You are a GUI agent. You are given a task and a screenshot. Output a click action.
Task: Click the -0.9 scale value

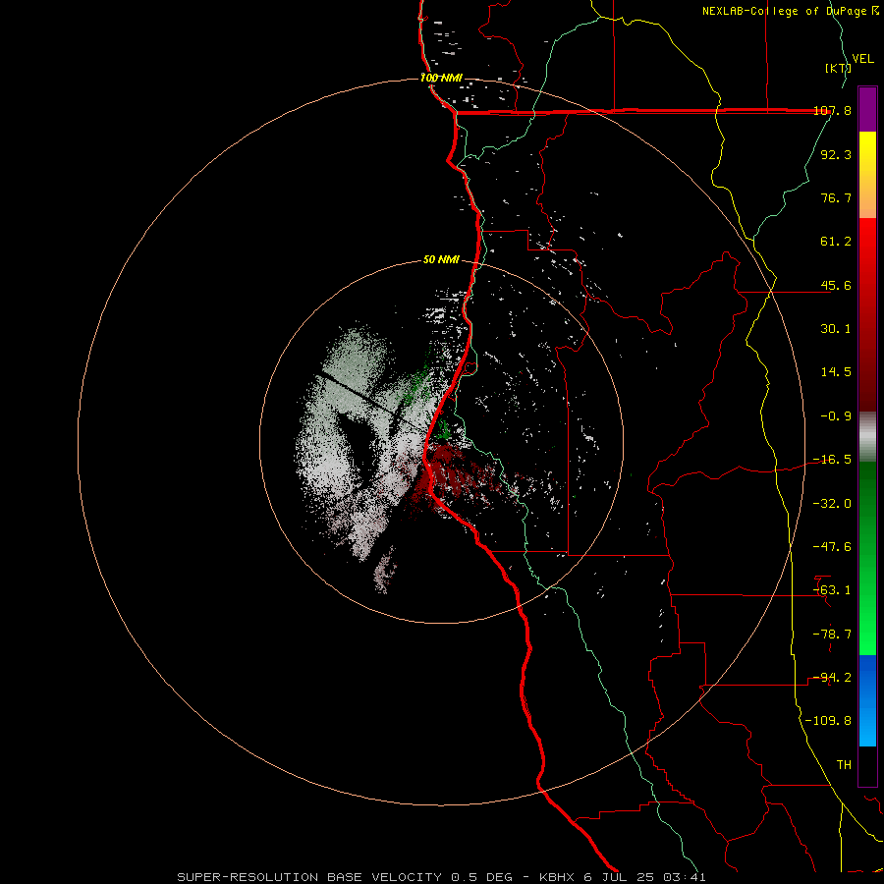(836, 416)
